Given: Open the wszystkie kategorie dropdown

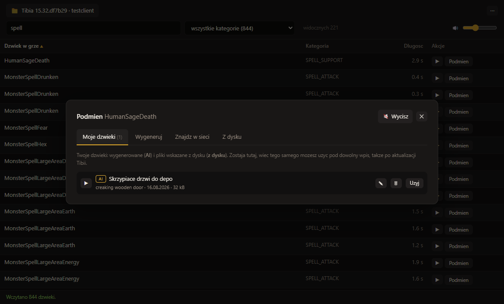Looking at the screenshot, I should 240,28.
